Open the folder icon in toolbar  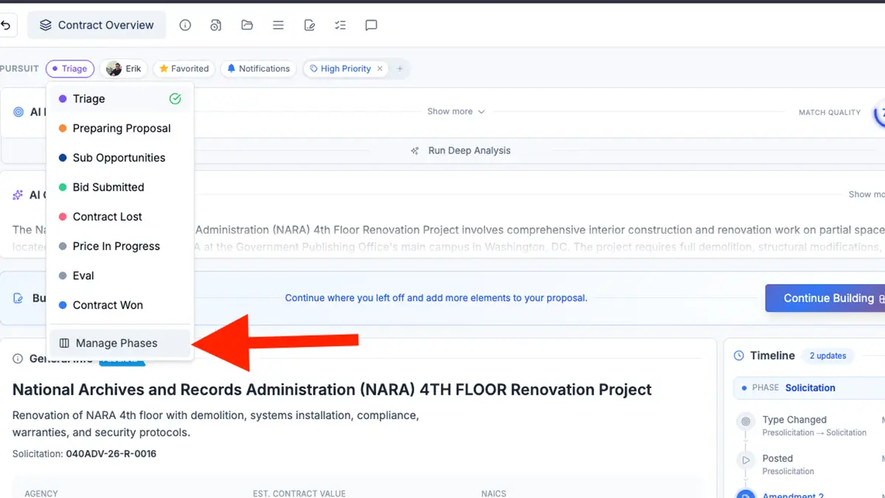247,25
